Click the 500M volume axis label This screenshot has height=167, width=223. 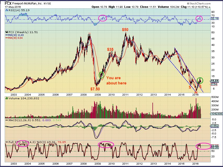pyautogui.click(x=215, y=97)
